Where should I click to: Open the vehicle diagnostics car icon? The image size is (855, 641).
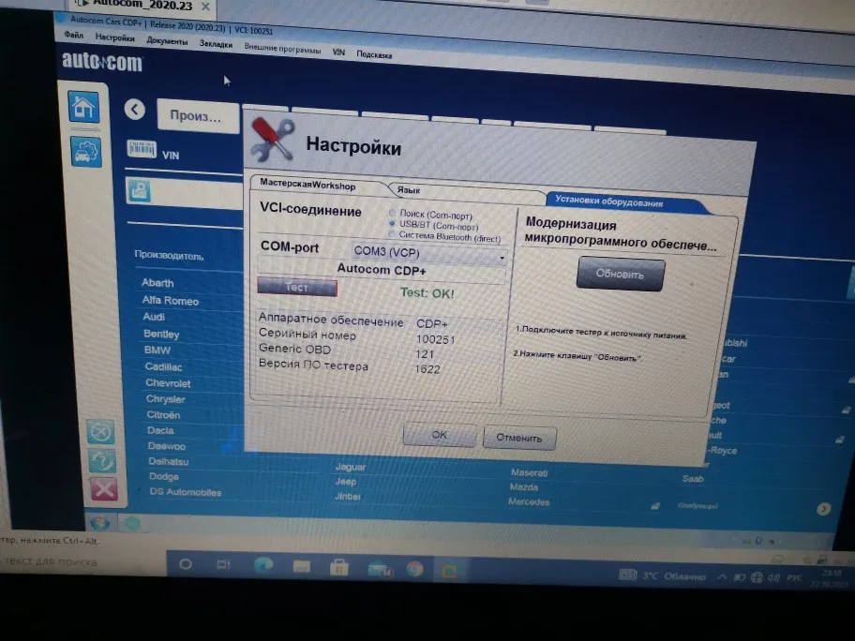click(86, 151)
